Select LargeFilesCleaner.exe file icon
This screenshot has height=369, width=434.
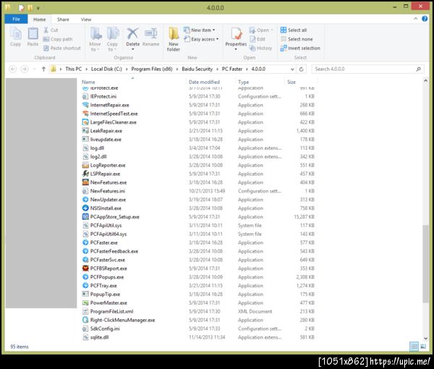click(85, 122)
